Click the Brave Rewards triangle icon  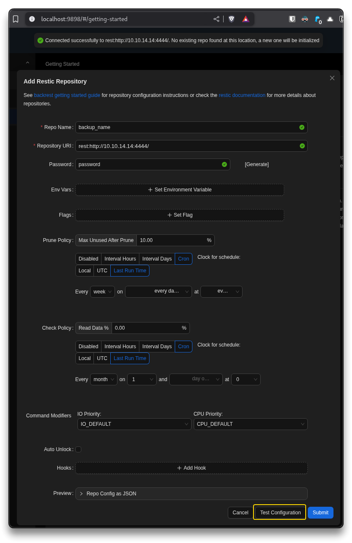point(246,19)
